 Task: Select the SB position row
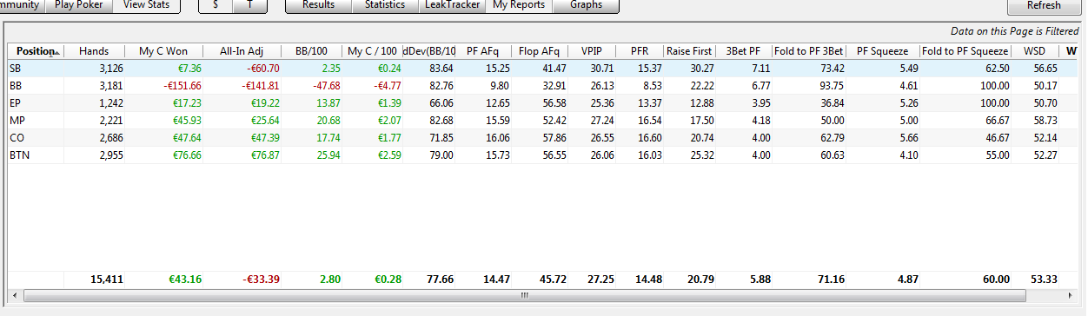point(543,68)
